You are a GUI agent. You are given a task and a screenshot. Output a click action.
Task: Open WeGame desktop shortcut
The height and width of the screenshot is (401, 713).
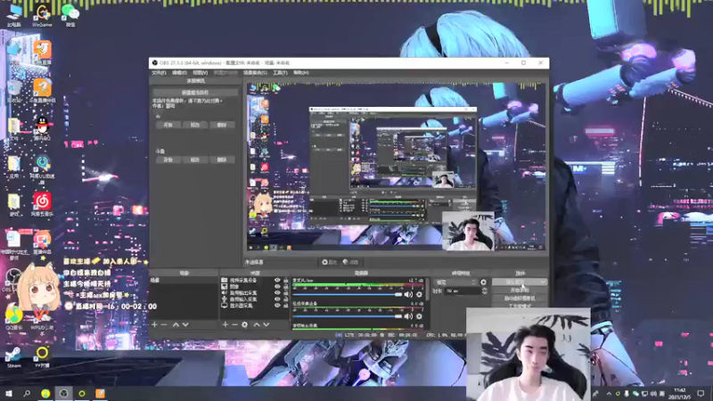click(42, 15)
